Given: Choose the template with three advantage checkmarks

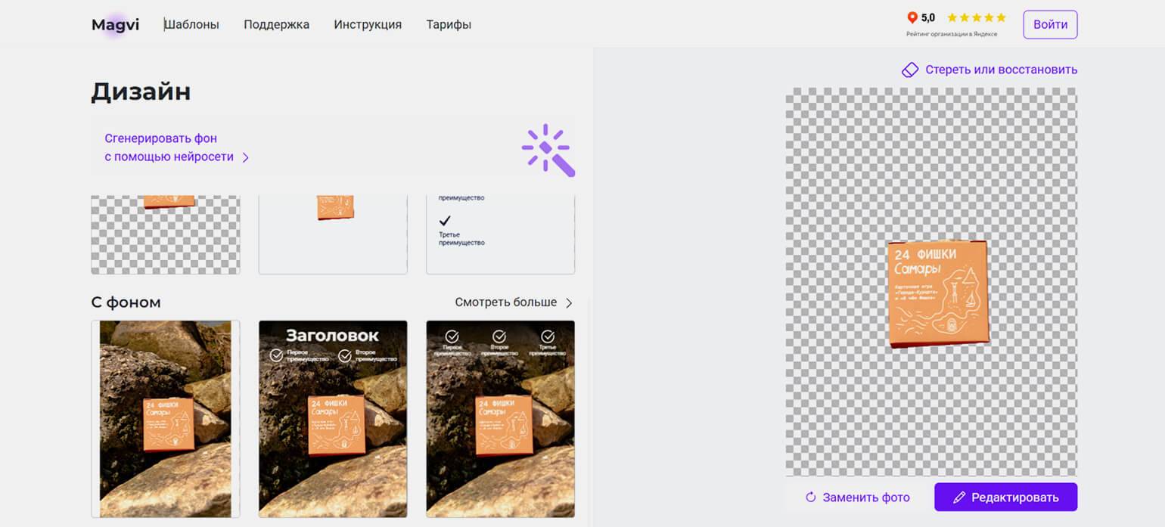Looking at the screenshot, I should click(x=500, y=418).
